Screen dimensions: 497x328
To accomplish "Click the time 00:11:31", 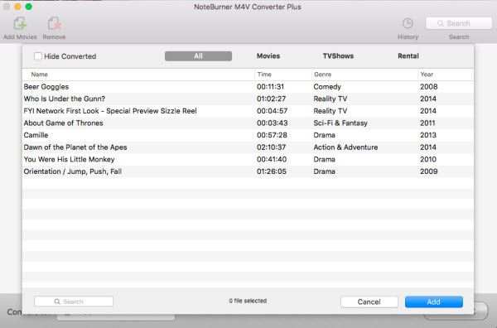I will pos(270,87).
